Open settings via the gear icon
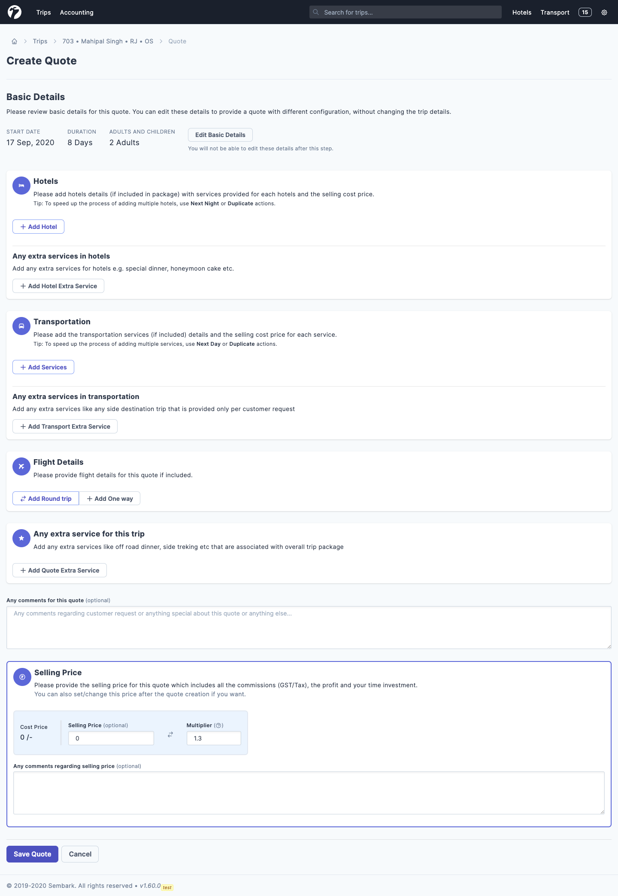 (604, 12)
